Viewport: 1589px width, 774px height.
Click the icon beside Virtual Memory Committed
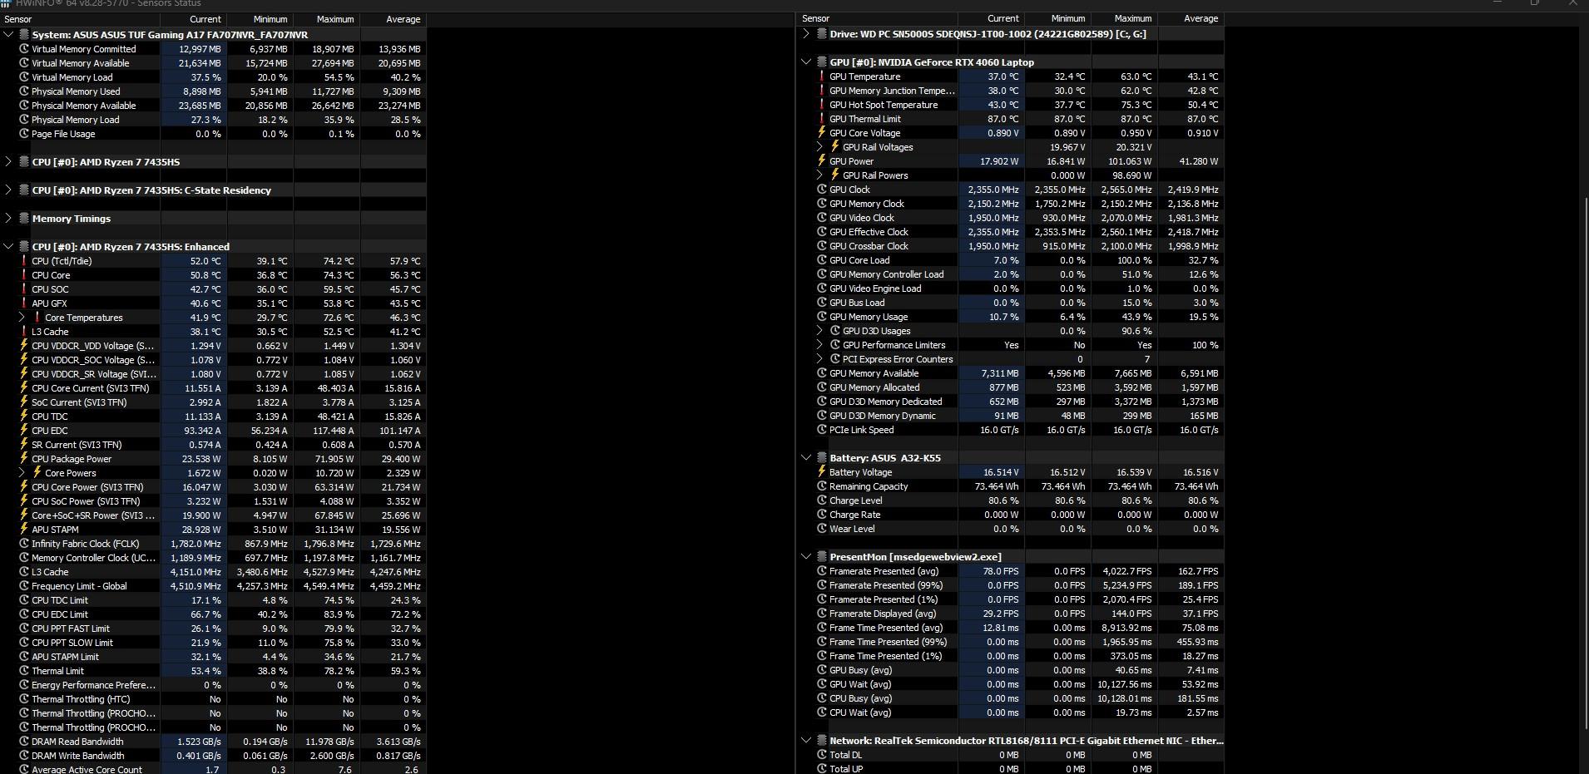pos(24,49)
